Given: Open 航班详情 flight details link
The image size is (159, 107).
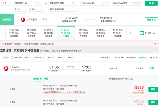Looking at the screenshot, I should [114, 69].
